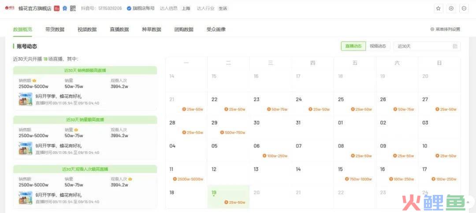Image resolution: width=476 pixels, height=213 pixels.
Task: Click the 25w-50w sales badge on highlighted day 19
Action: click(x=234, y=202)
